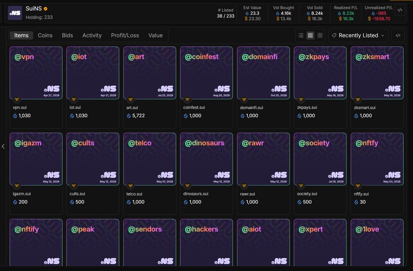
Task: Open the @iot domain thumbnail
Action: [93, 73]
